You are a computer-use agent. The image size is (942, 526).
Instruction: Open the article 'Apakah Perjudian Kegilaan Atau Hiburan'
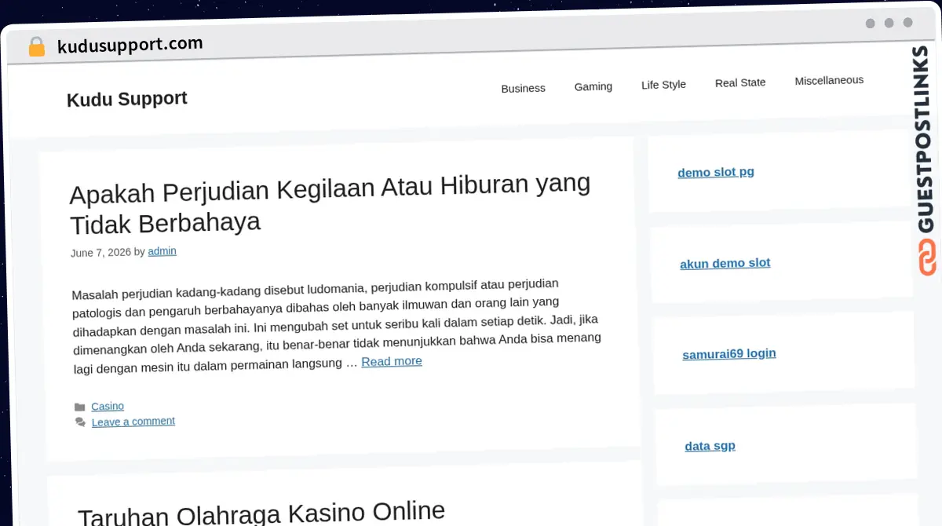coord(330,204)
